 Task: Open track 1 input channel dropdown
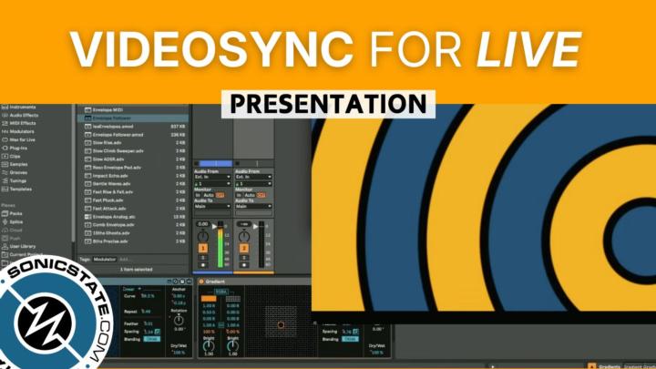(x=212, y=184)
